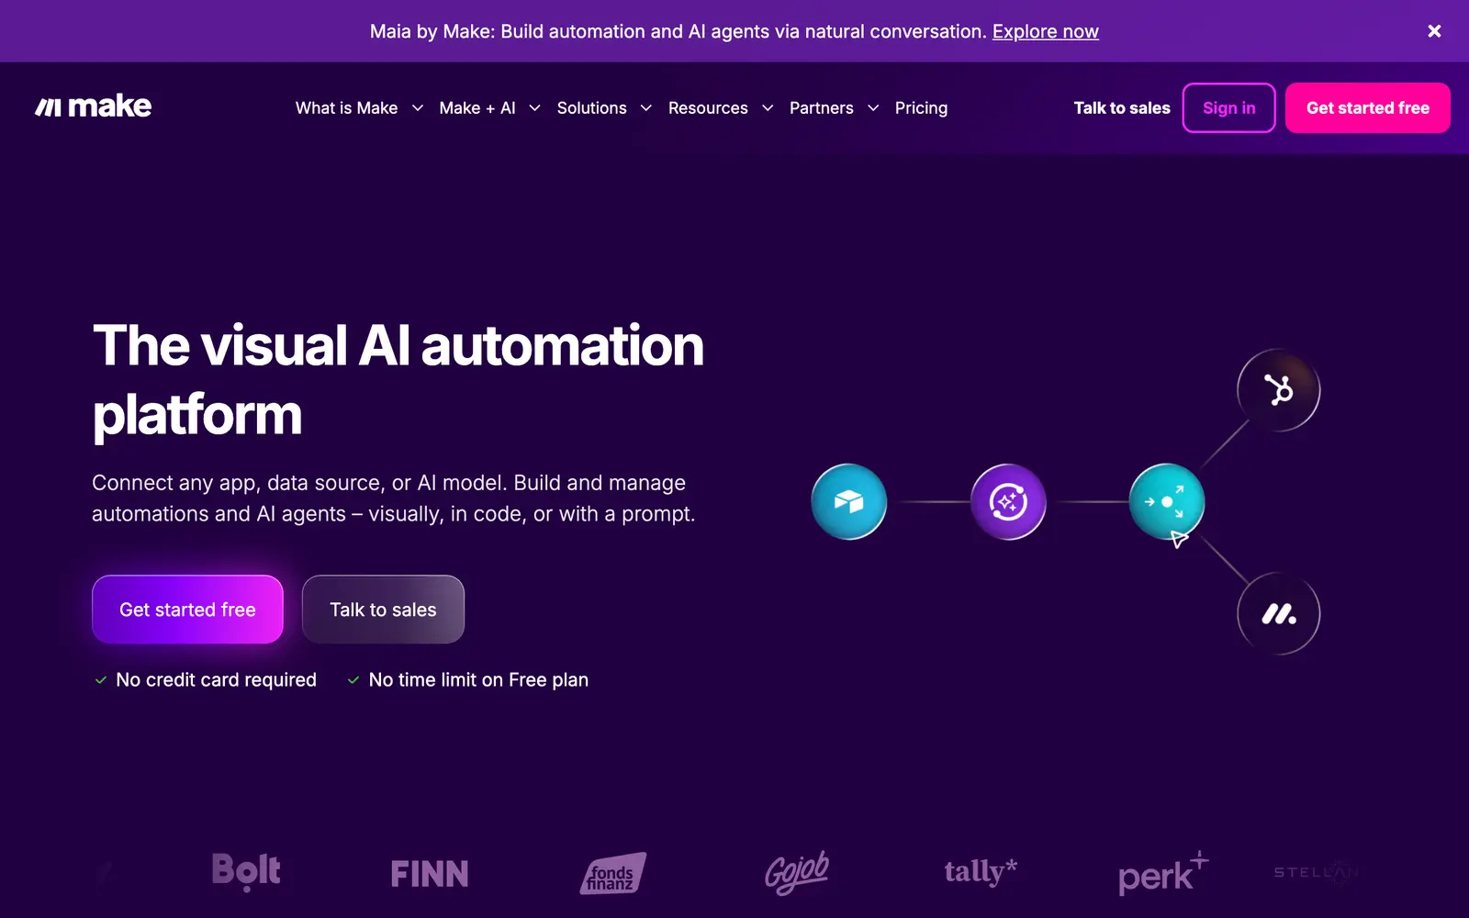Click The visual AI automation platform heading

[x=398, y=379]
